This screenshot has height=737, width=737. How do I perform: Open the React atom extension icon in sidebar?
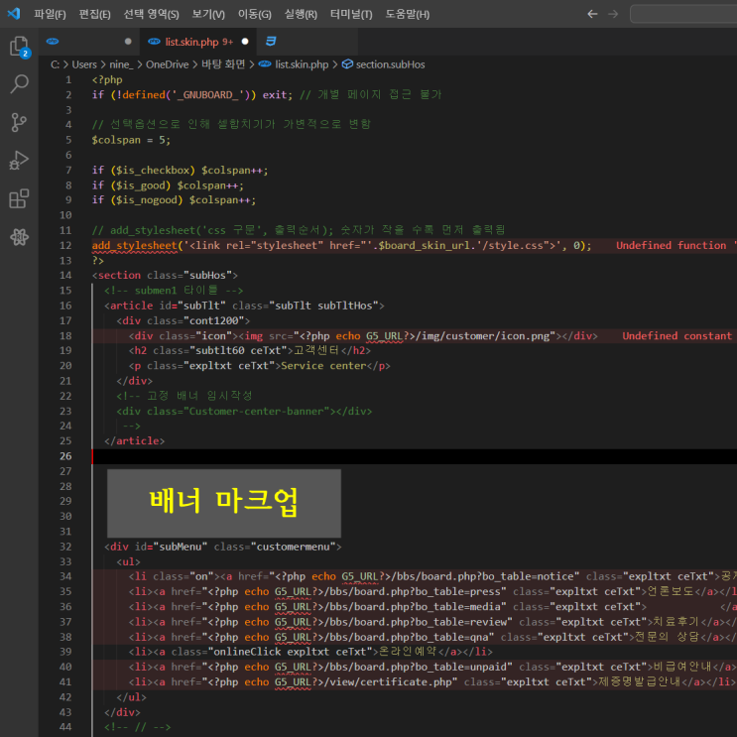point(18,237)
